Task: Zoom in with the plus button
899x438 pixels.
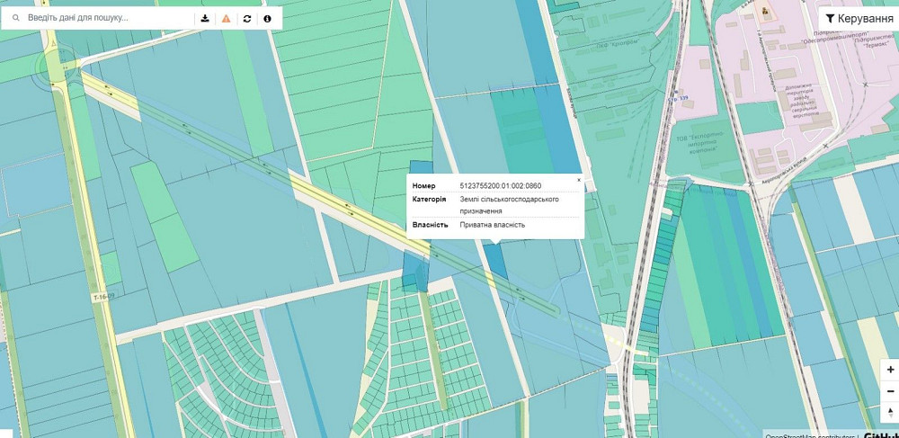Action: (890, 370)
